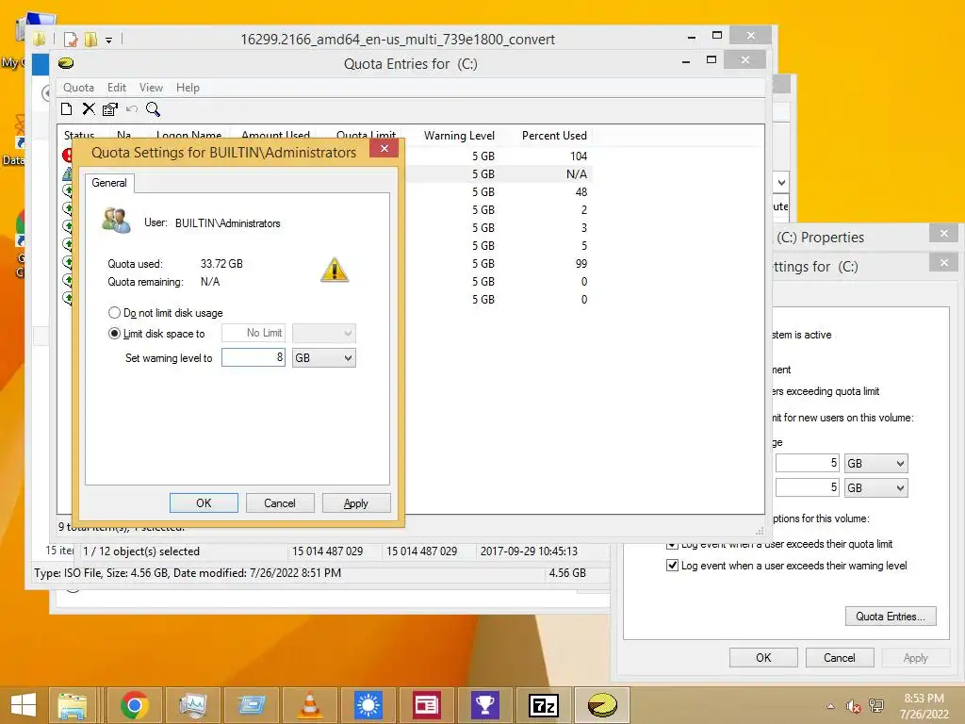The height and width of the screenshot is (724, 965).
Task: Click the warning level value field
Action: (x=254, y=357)
